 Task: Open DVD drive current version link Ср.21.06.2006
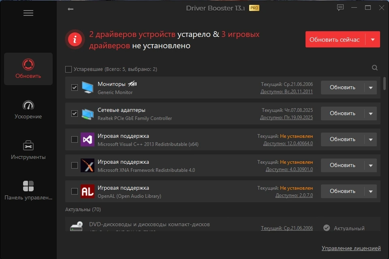287,228
